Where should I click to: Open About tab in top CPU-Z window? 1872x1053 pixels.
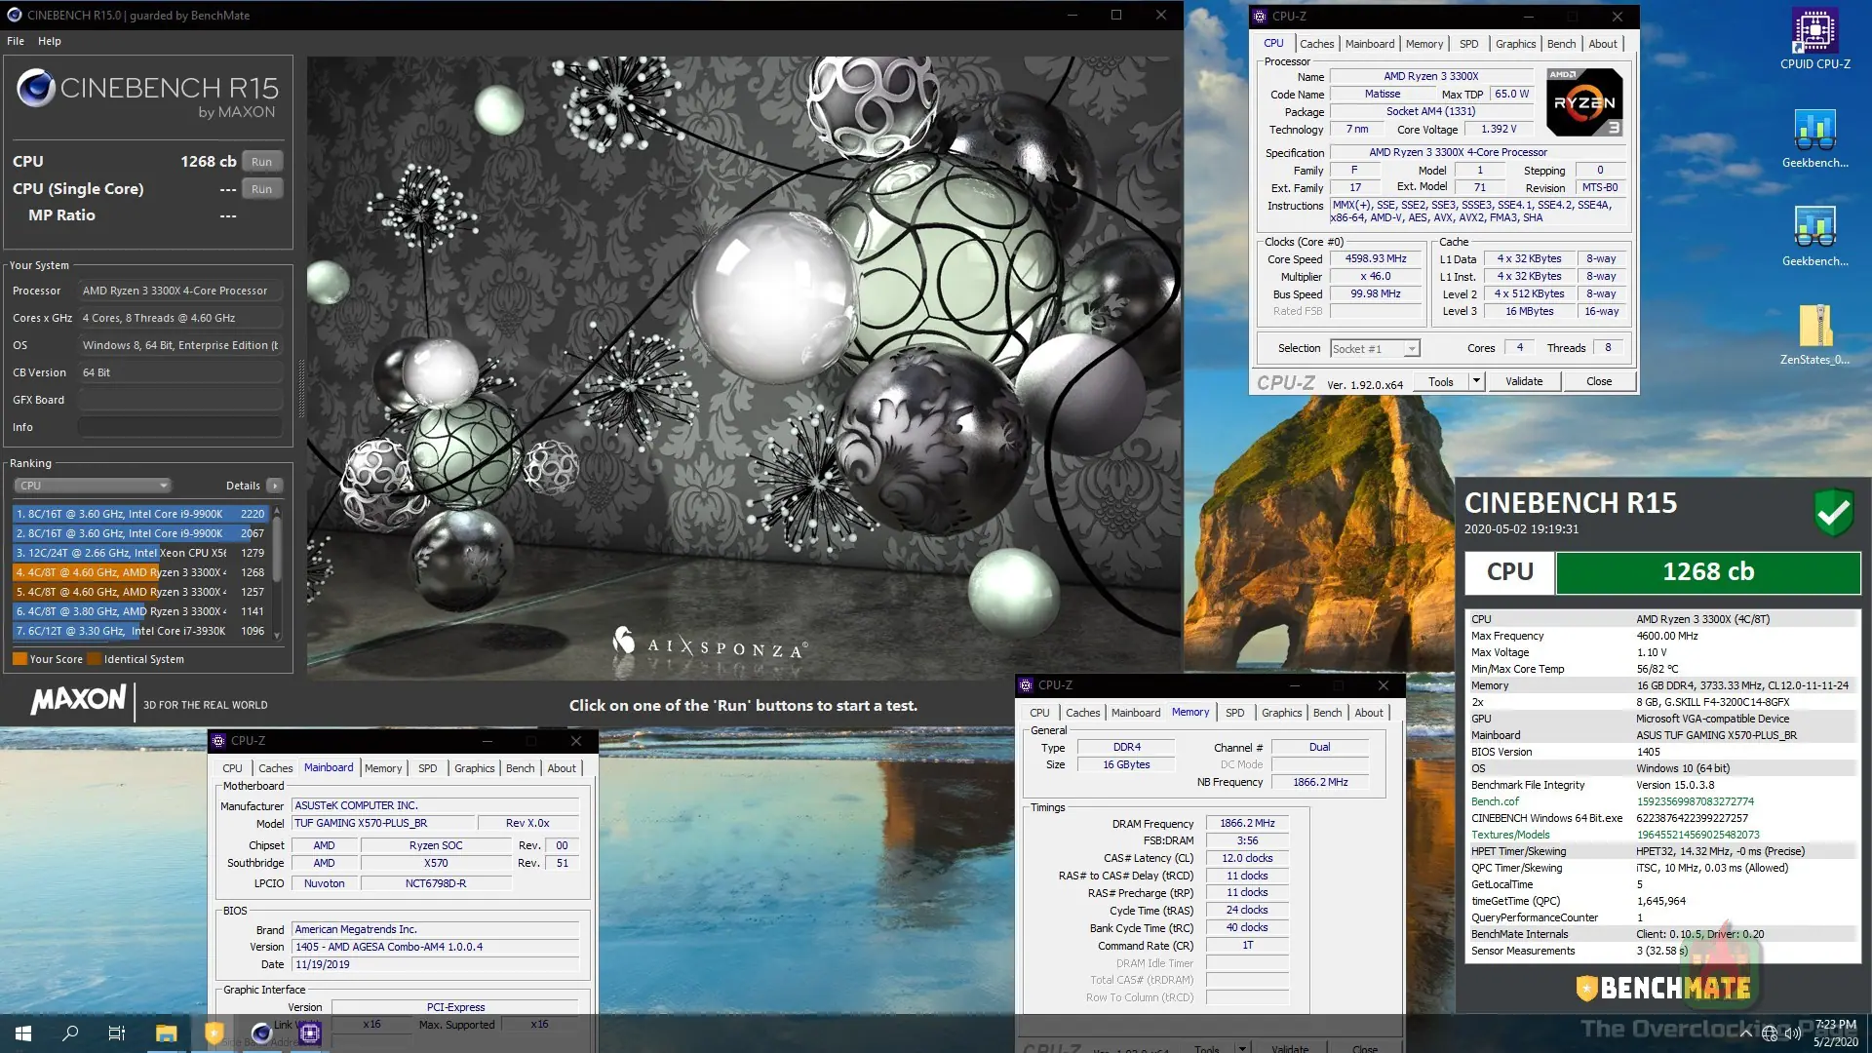click(x=1603, y=44)
